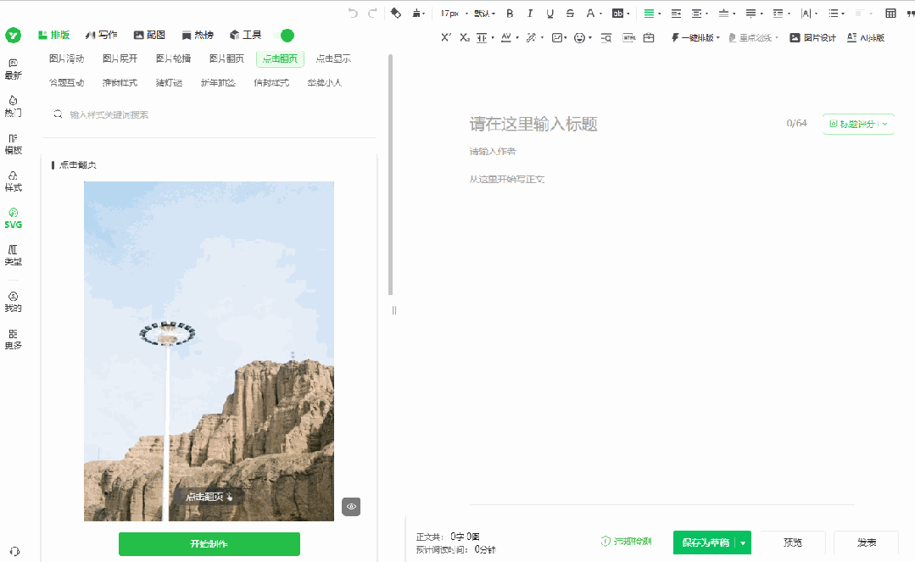915x562 pixels.
Task: Open 模板 in the left sidebar
Action: (13, 144)
